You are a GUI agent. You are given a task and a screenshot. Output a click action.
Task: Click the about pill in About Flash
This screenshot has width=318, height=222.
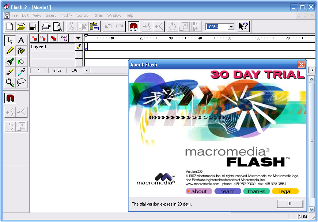[x=199, y=191]
